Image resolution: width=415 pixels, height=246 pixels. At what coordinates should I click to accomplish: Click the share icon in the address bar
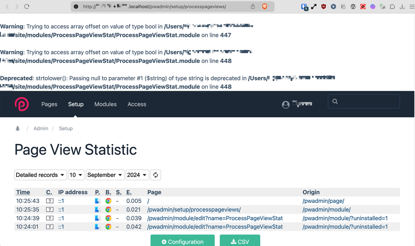[x=253, y=7]
